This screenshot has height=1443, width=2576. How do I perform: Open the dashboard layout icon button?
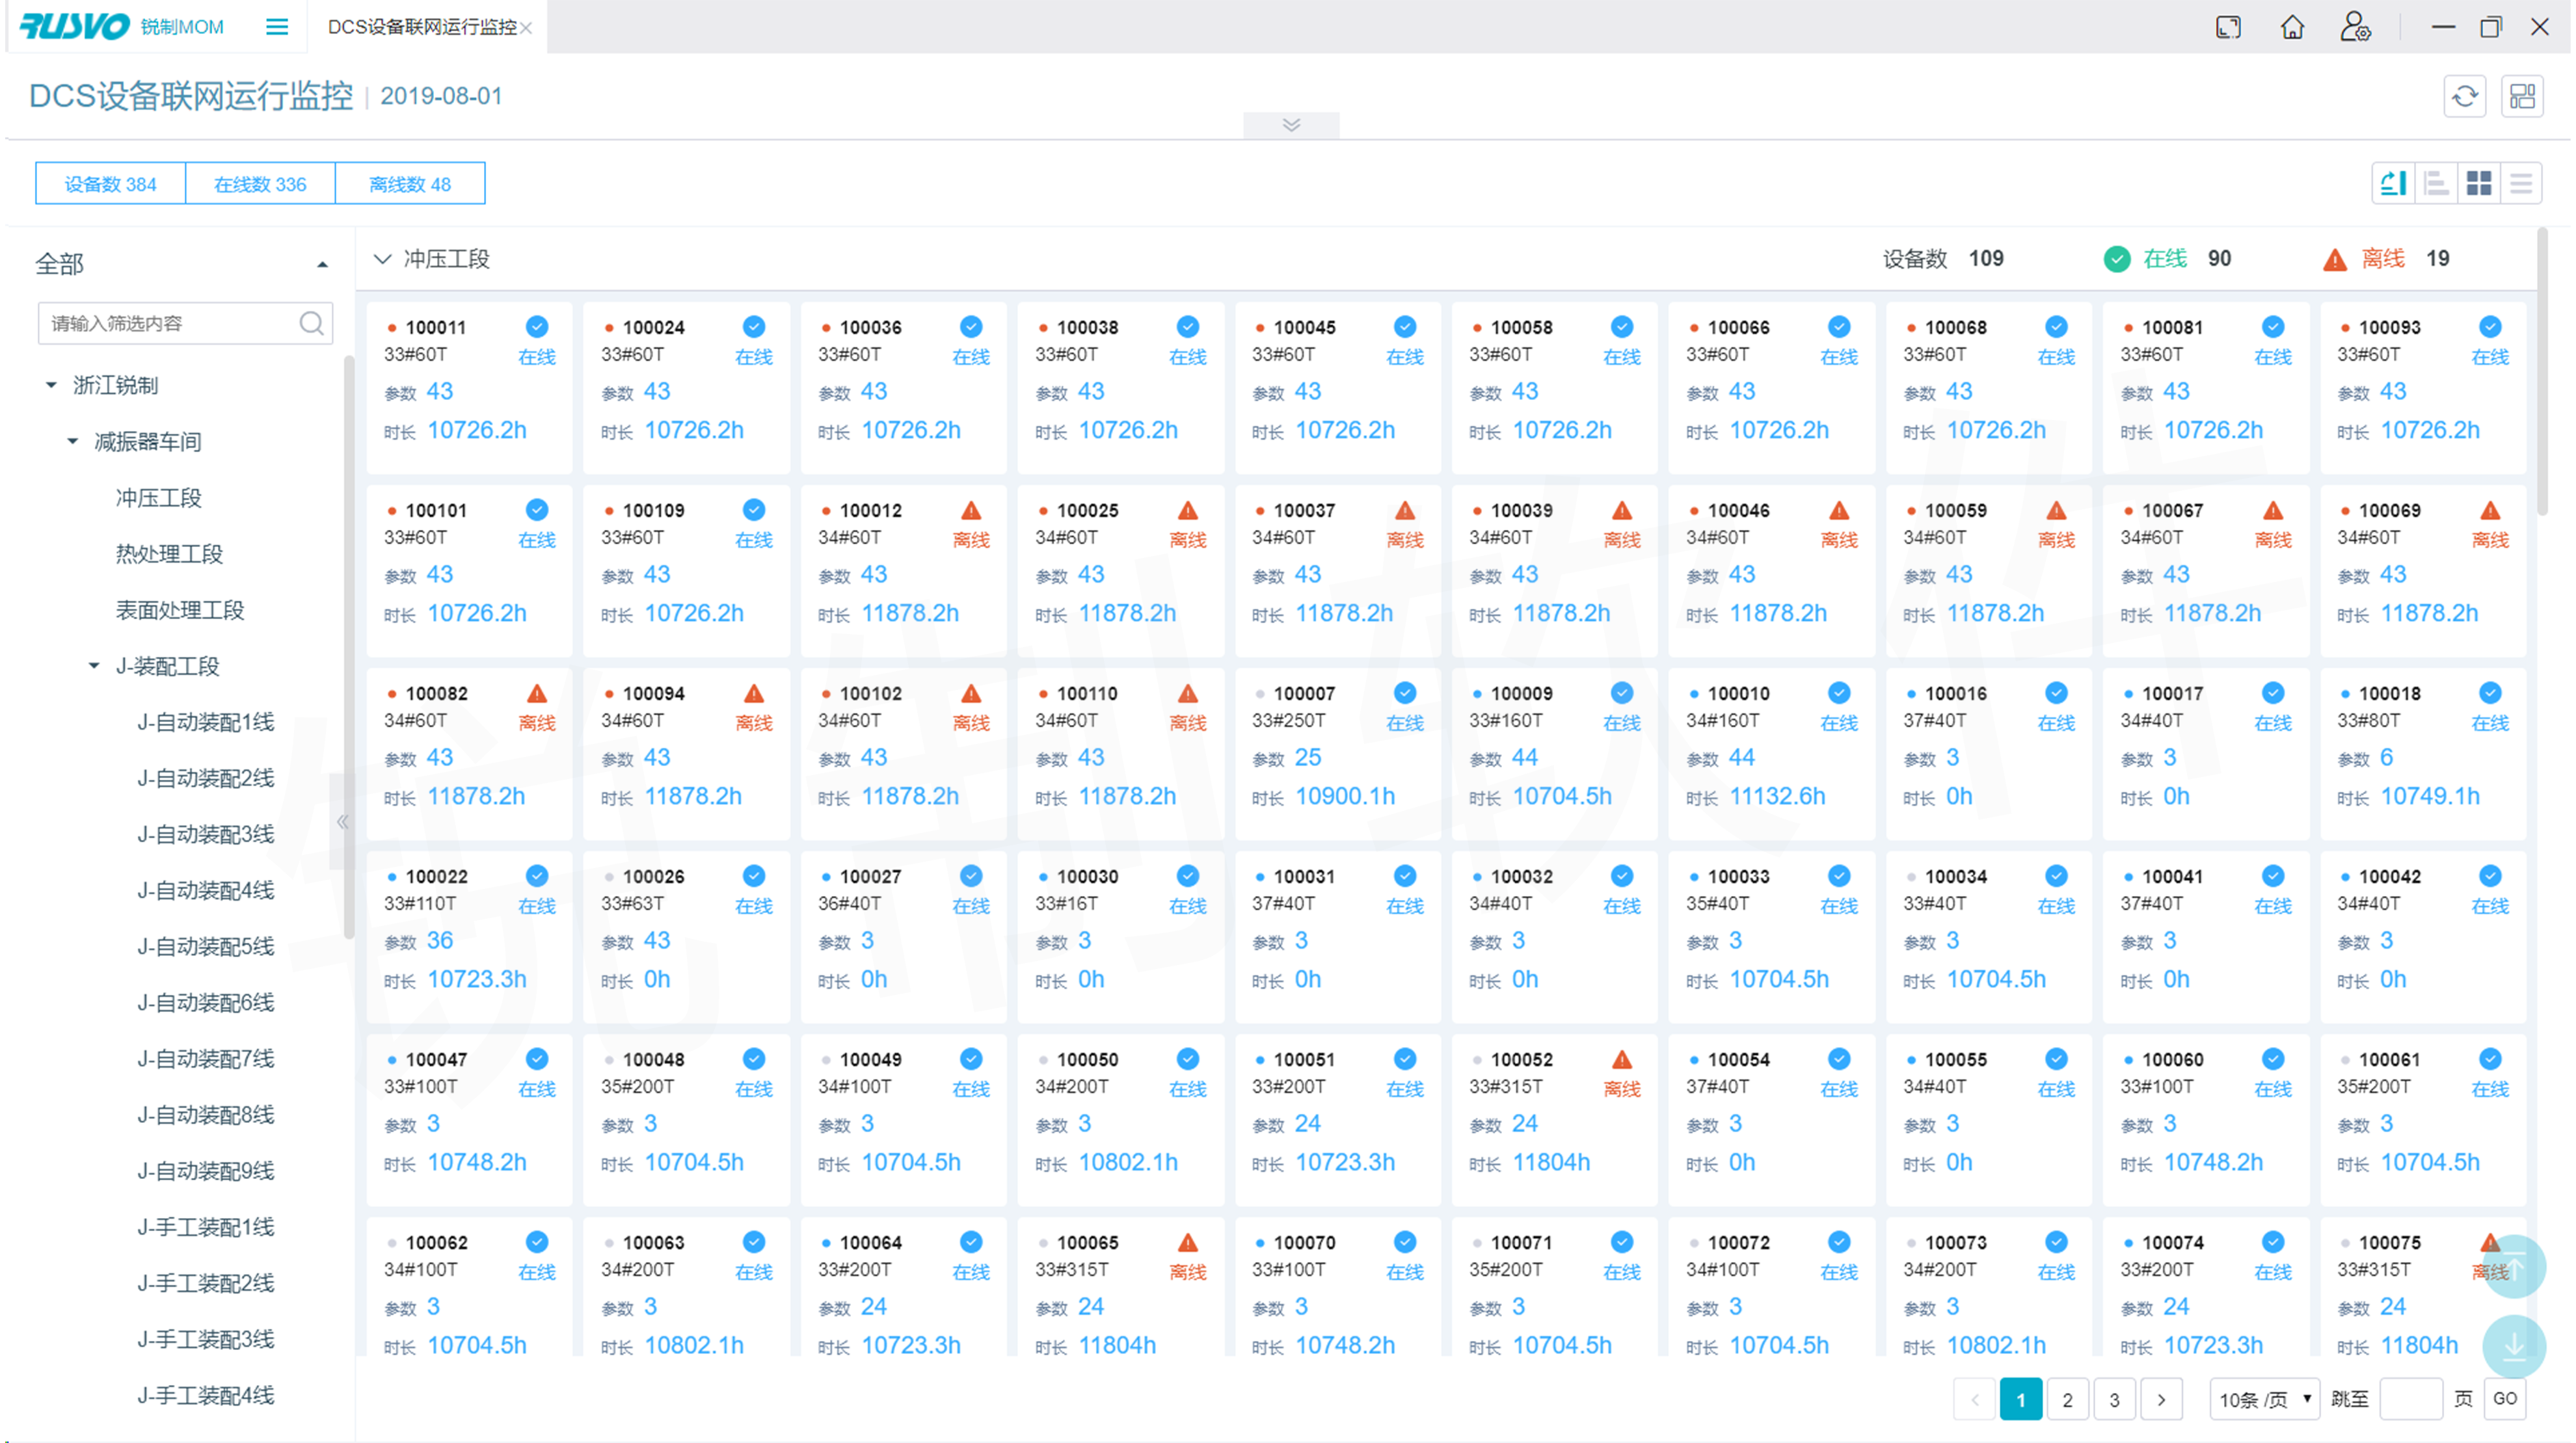2521,96
